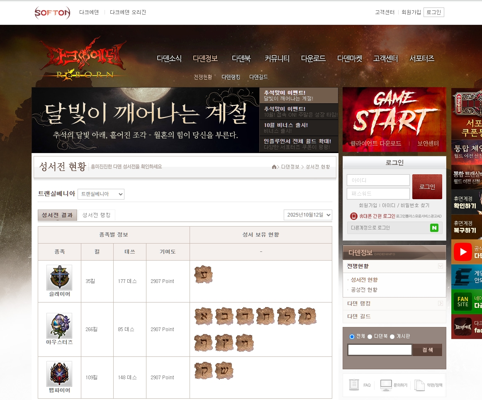
Task: Click the first tablet in the Ousters second row
Action: [x=204, y=343]
